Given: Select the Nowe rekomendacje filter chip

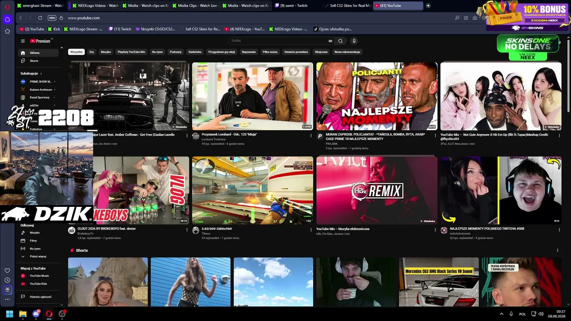Looking at the screenshot, I should (x=347, y=52).
